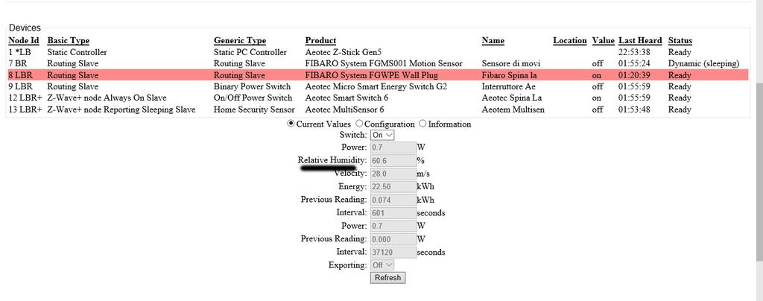The image size is (763, 301).
Task: Click Previous Reading field showing 0.074
Action: [x=393, y=200]
